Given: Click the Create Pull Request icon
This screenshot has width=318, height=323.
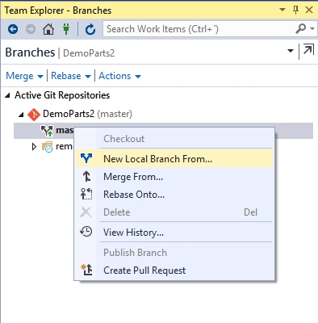Looking at the screenshot, I should click(x=86, y=270).
